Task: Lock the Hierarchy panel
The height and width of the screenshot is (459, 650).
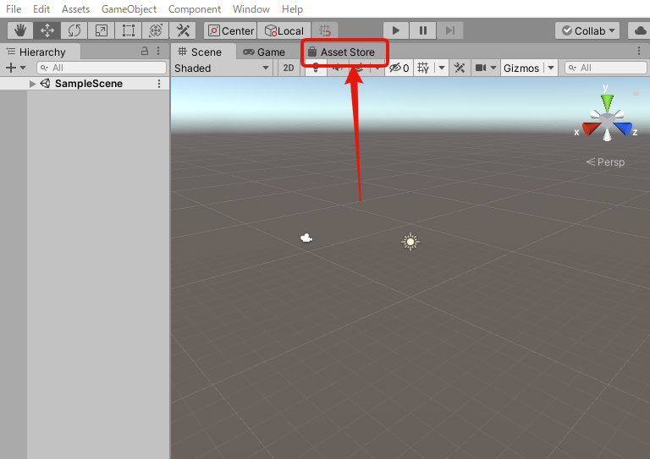Action: 144,51
